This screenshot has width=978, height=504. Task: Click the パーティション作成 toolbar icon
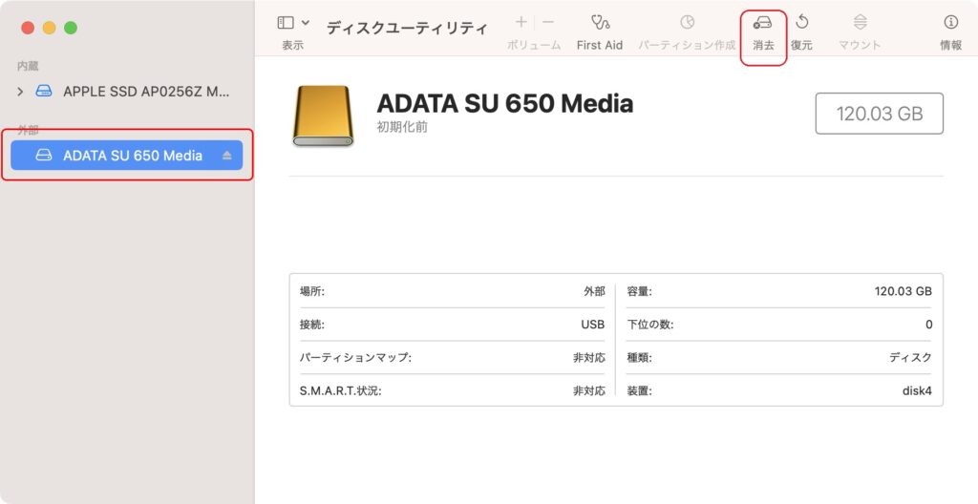(687, 23)
